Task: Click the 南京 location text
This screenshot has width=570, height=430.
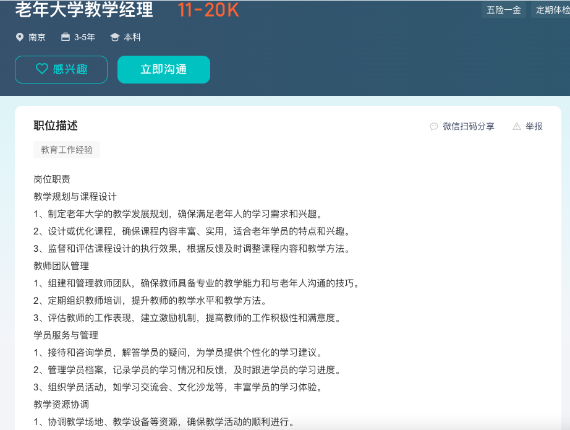Action: click(x=37, y=37)
